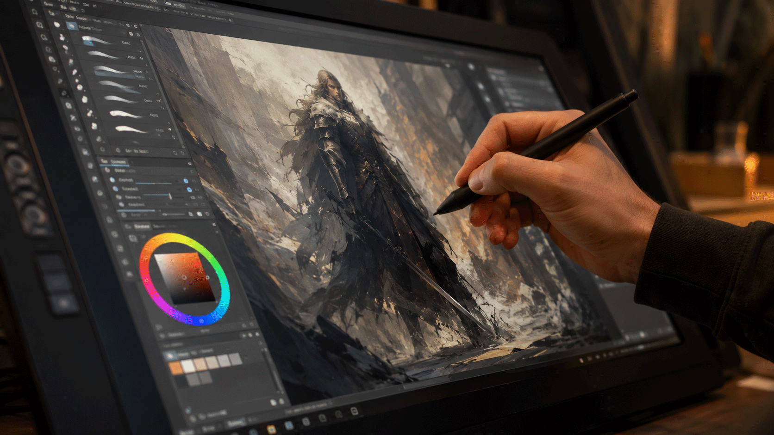
Task: Click the blue highlighted icon heading the brush list
Action: pyautogui.click(x=71, y=26)
